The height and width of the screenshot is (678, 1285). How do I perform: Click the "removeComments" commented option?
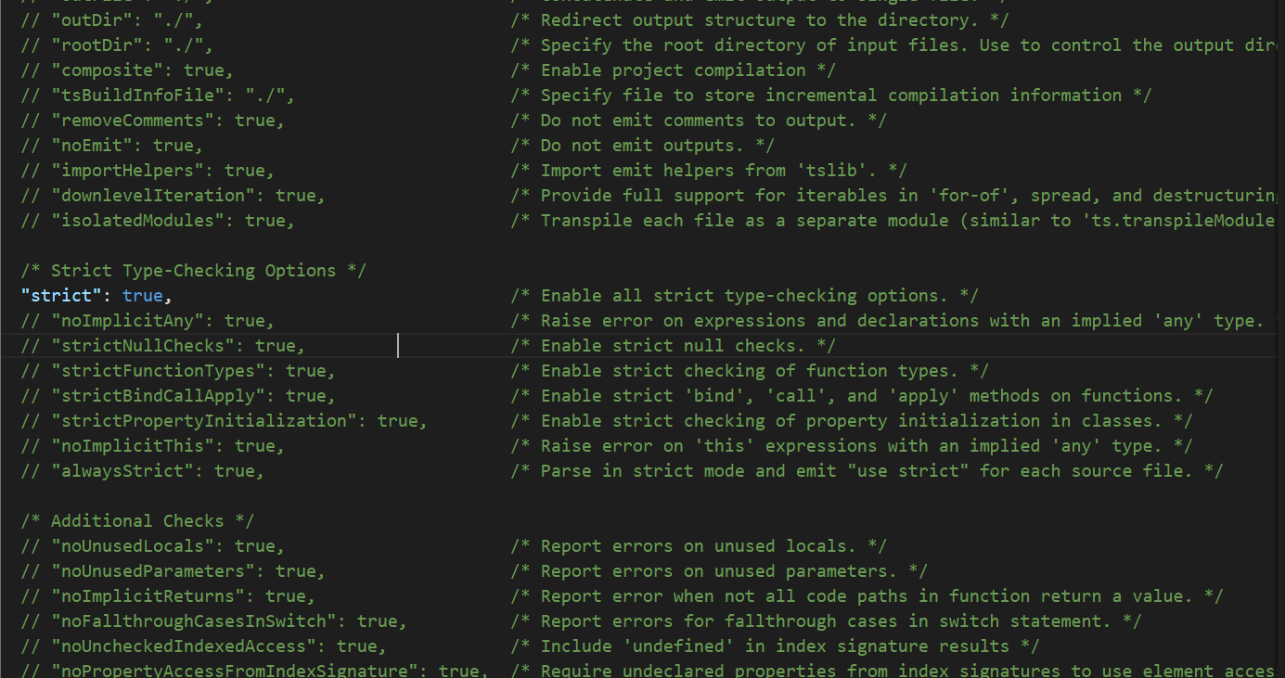click(153, 121)
